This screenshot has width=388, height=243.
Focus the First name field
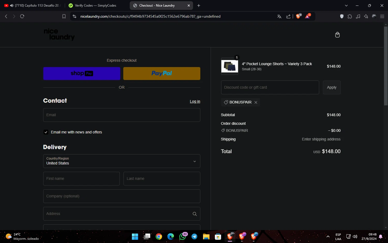81,179
